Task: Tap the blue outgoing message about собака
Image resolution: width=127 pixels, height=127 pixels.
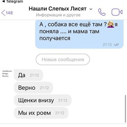Action: point(79,34)
